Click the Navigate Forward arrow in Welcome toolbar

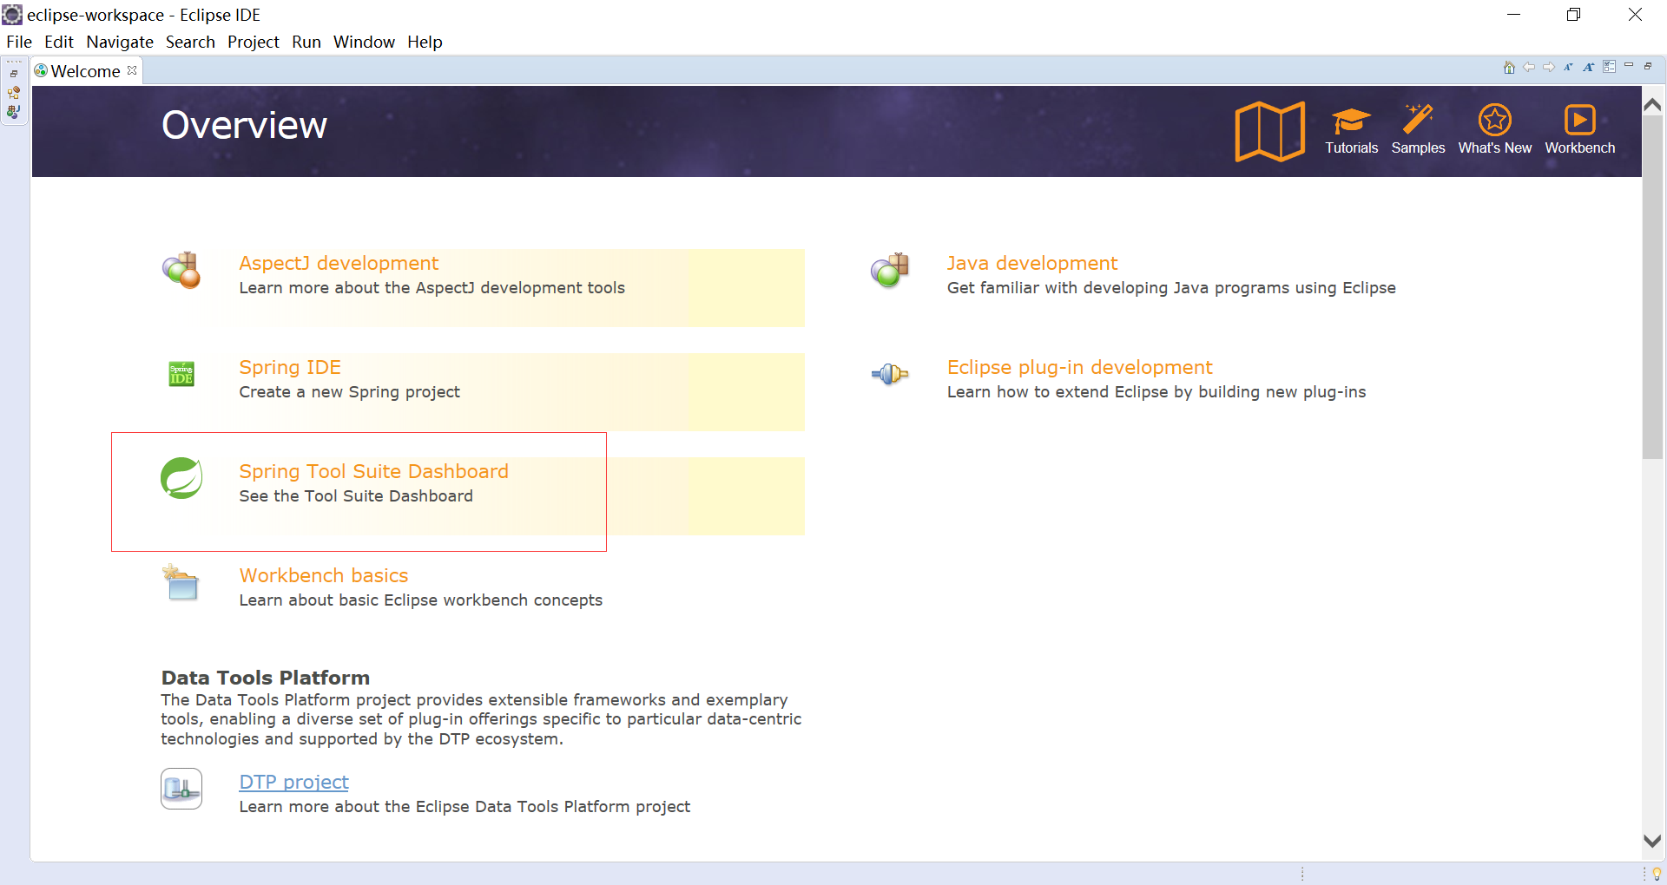tap(1549, 68)
